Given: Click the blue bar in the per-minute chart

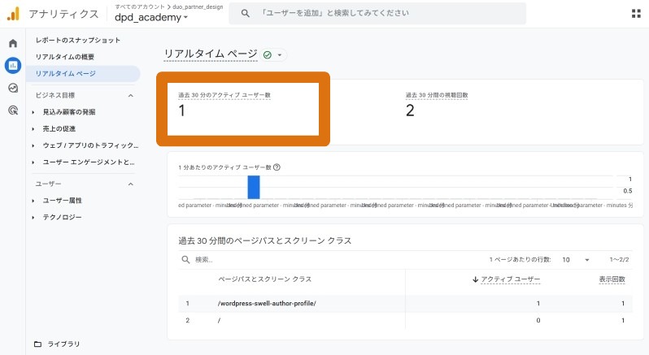Looking at the screenshot, I should click(x=254, y=187).
